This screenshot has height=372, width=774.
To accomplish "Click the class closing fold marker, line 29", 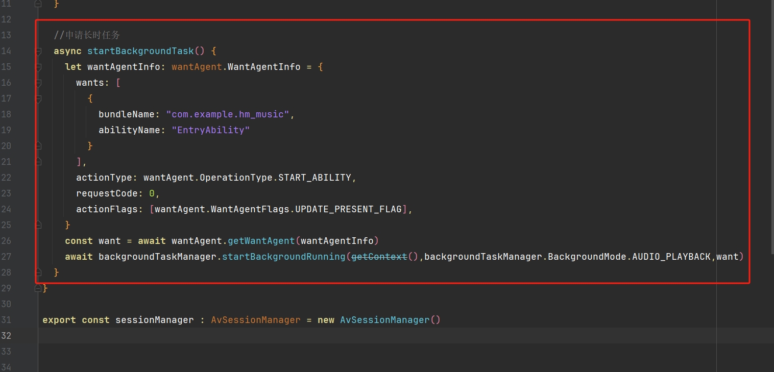I will point(38,288).
